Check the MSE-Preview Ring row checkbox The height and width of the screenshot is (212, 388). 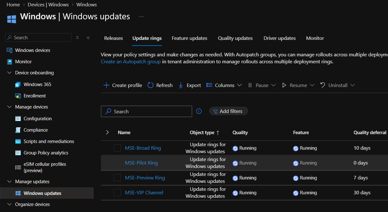pos(117,178)
